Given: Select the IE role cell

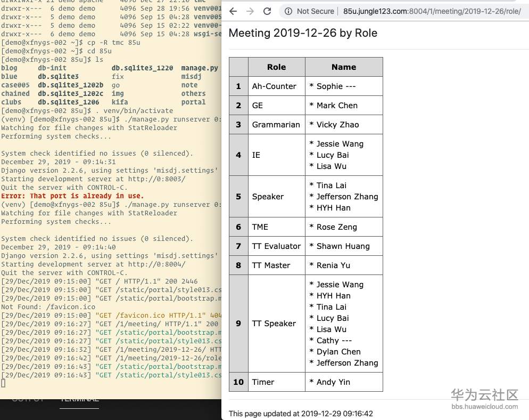Looking at the screenshot, I should tap(277, 155).
